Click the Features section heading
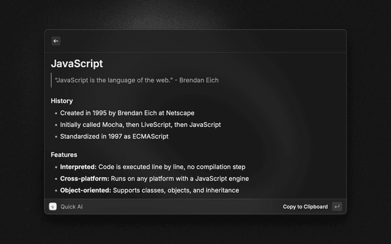391x244 pixels. [x=64, y=155]
